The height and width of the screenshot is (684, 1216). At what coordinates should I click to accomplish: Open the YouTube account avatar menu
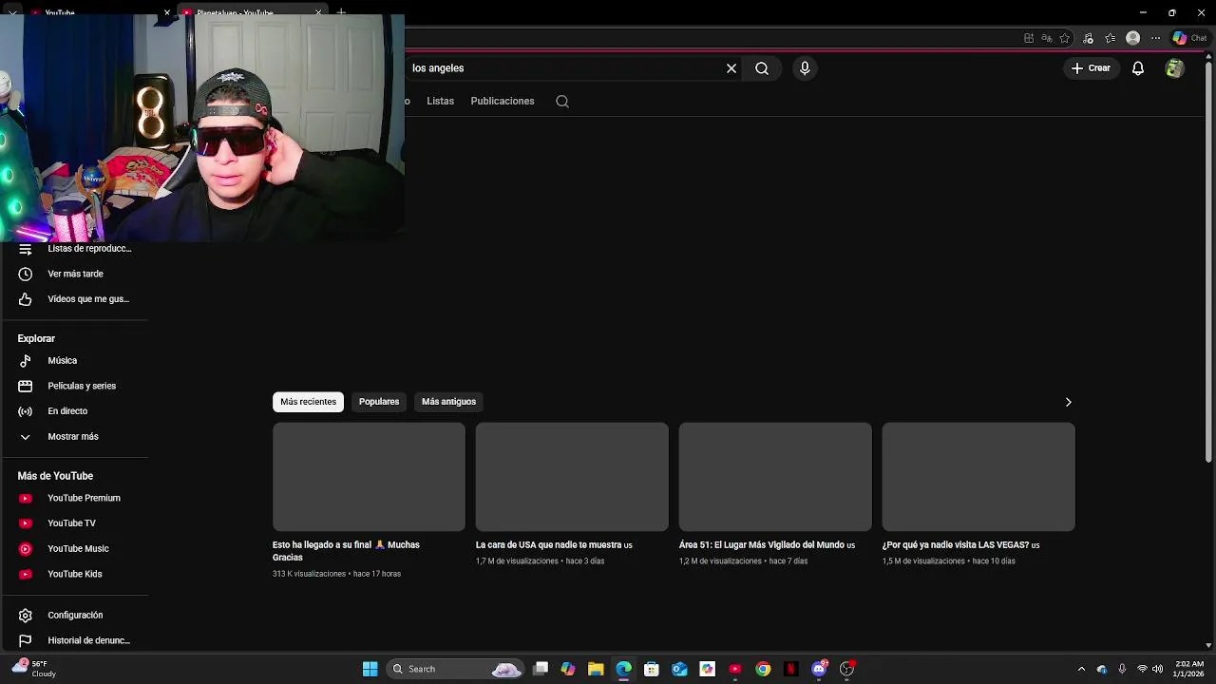pyautogui.click(x=1175, y=68)
